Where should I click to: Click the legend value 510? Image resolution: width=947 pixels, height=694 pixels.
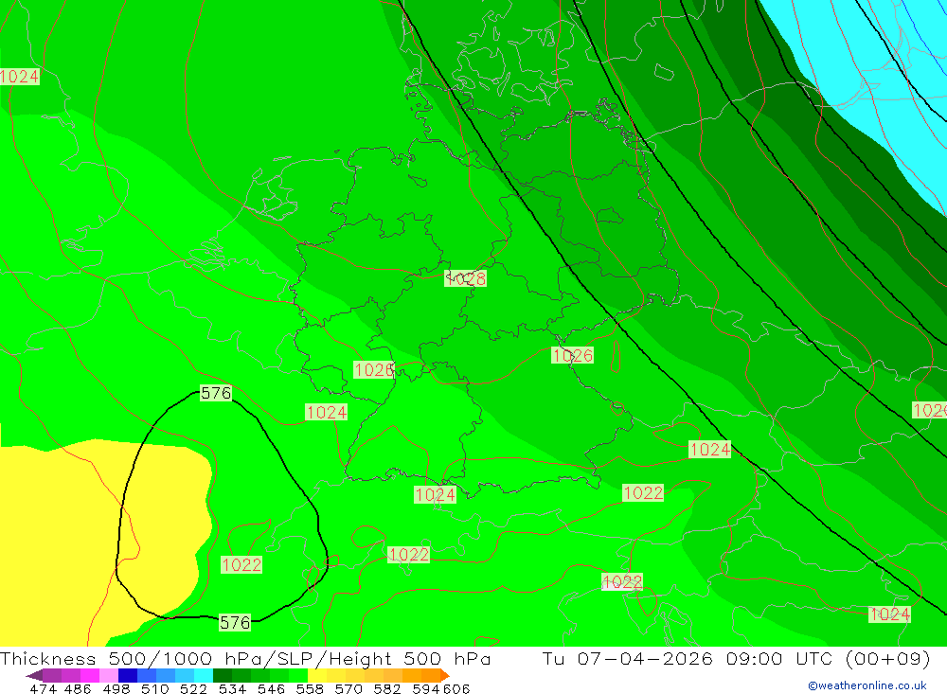[154, 689]
